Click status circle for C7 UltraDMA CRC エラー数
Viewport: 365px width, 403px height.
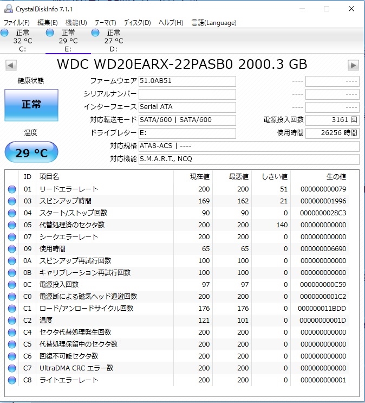click(12, 368)
